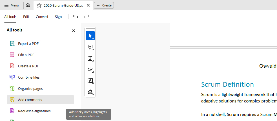The image size is (277, 121).
Task: Switch to the Edit tab
Action: coord(26,17)
